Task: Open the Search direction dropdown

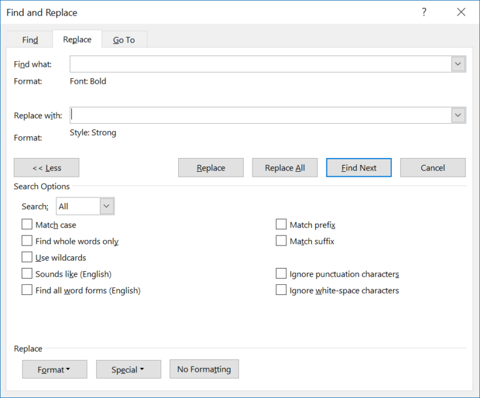Action: click(x=107, y=206)
